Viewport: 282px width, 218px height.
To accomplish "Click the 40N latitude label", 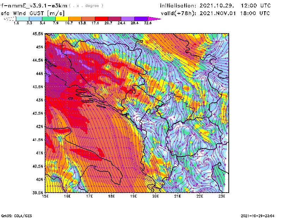I will point(39,180).
